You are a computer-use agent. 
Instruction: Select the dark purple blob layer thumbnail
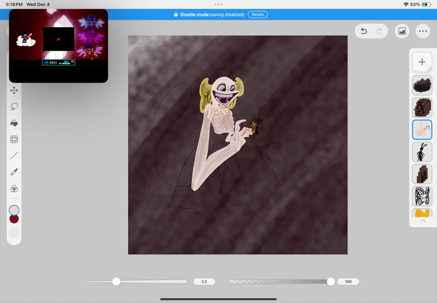pos(422,85)
